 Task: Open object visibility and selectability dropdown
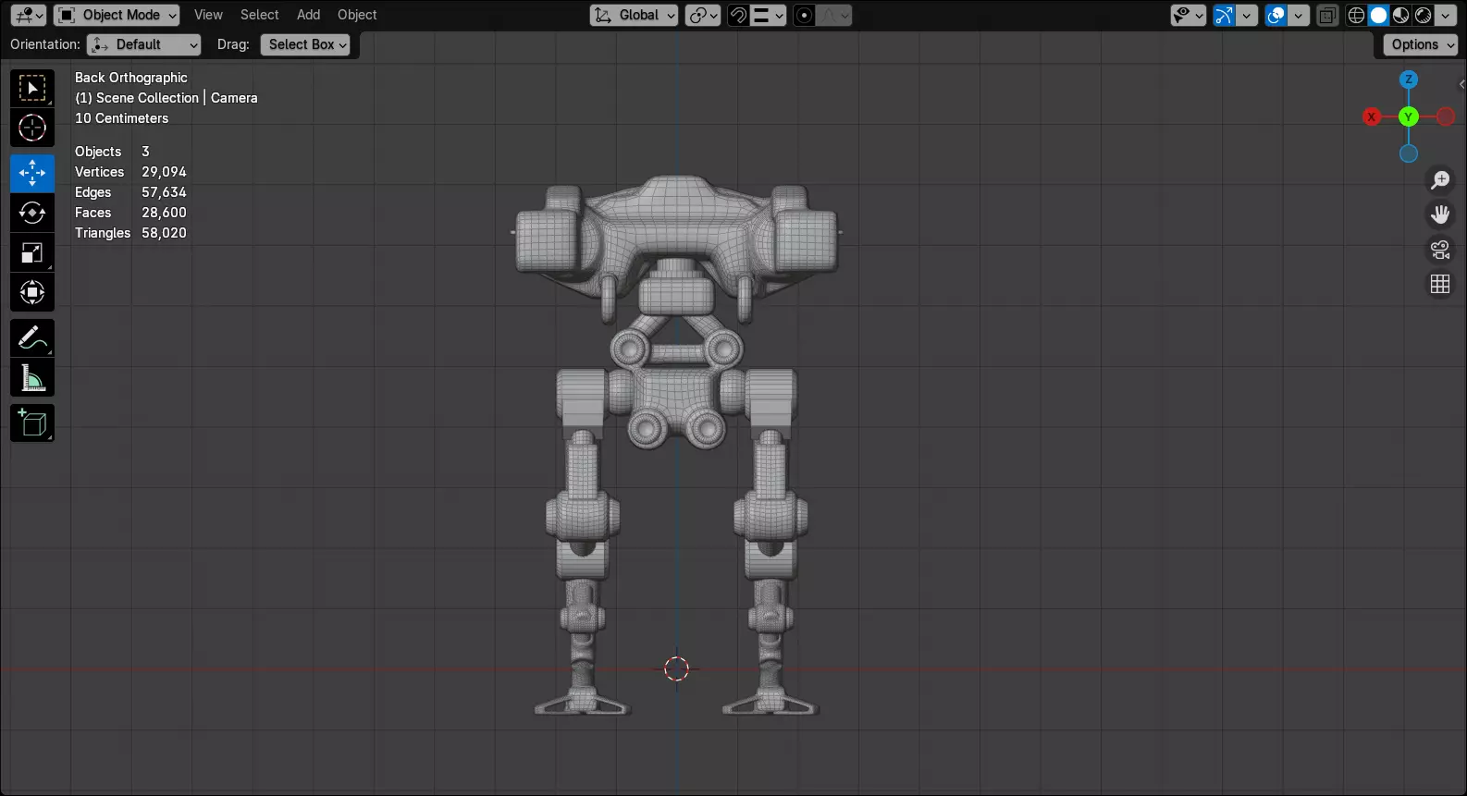pos(1188,15)
